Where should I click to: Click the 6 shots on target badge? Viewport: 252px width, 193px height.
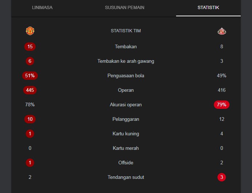tap(30, 61)
